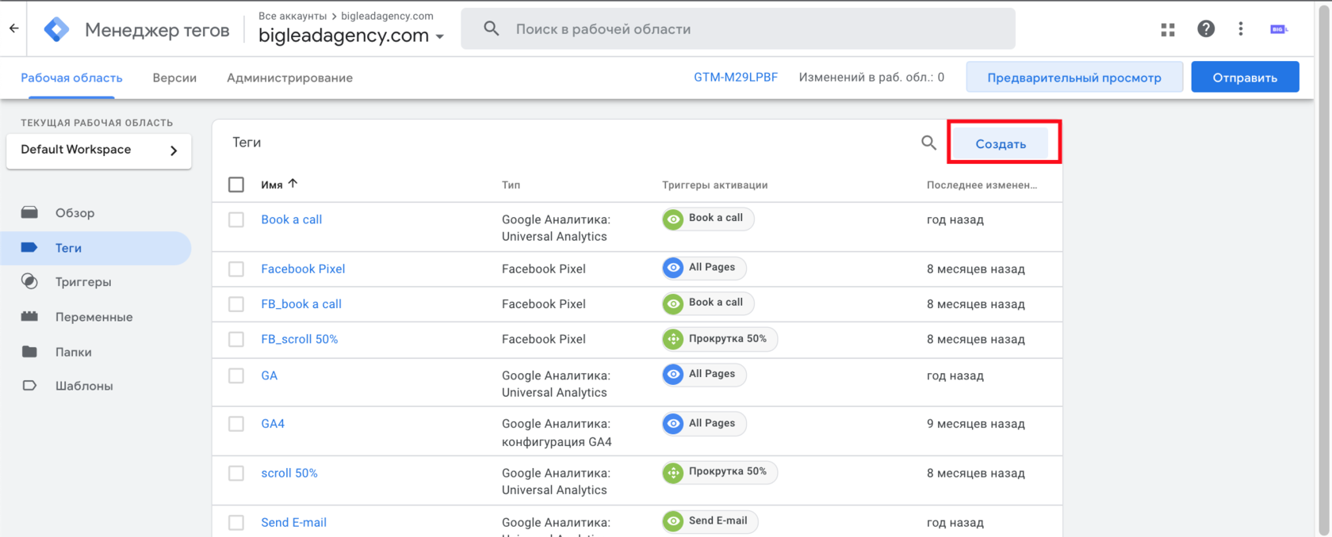This screenshot has height=537, width=1332.
Task: Open the three-dot more options menu
Action: click(x=1241, y=29)
